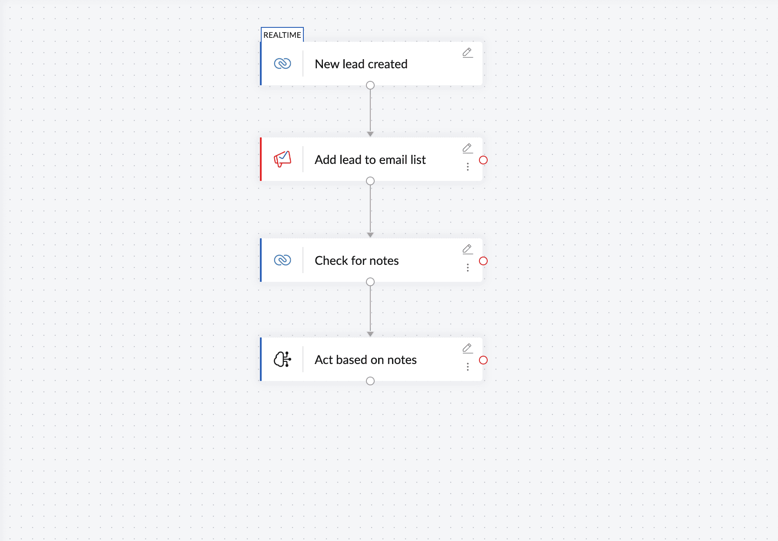Viewport: 778px width, 541px height.
Task: Edit the Check for notes step
Action: coord(467,249)
